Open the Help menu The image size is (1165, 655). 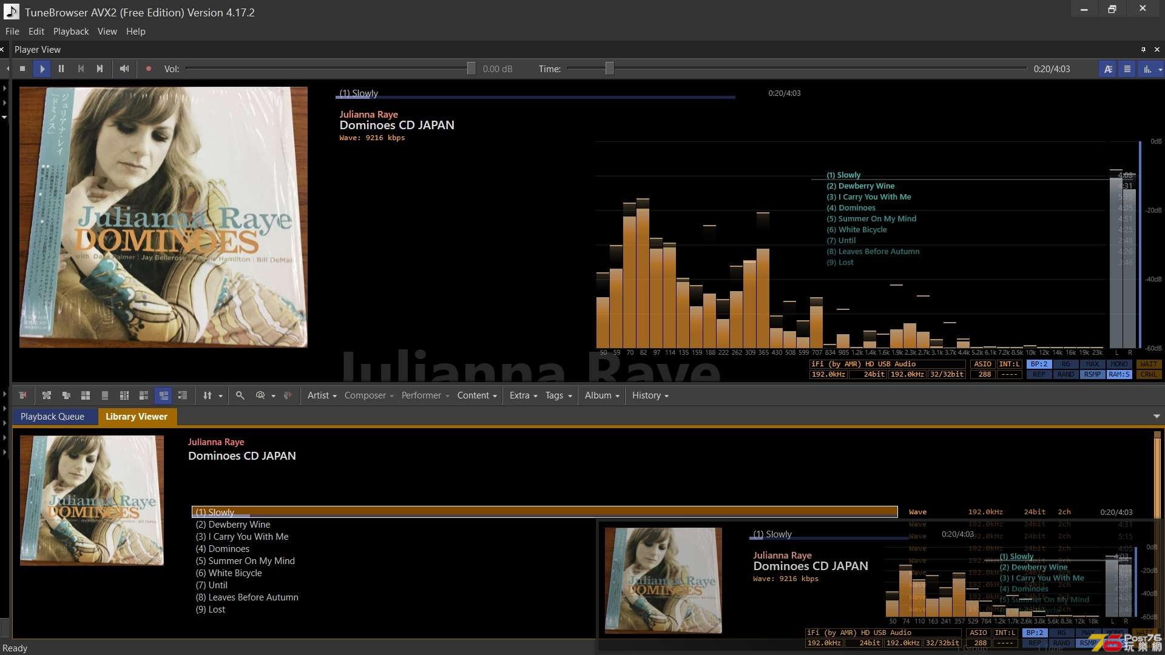click(x=136, y=32)
